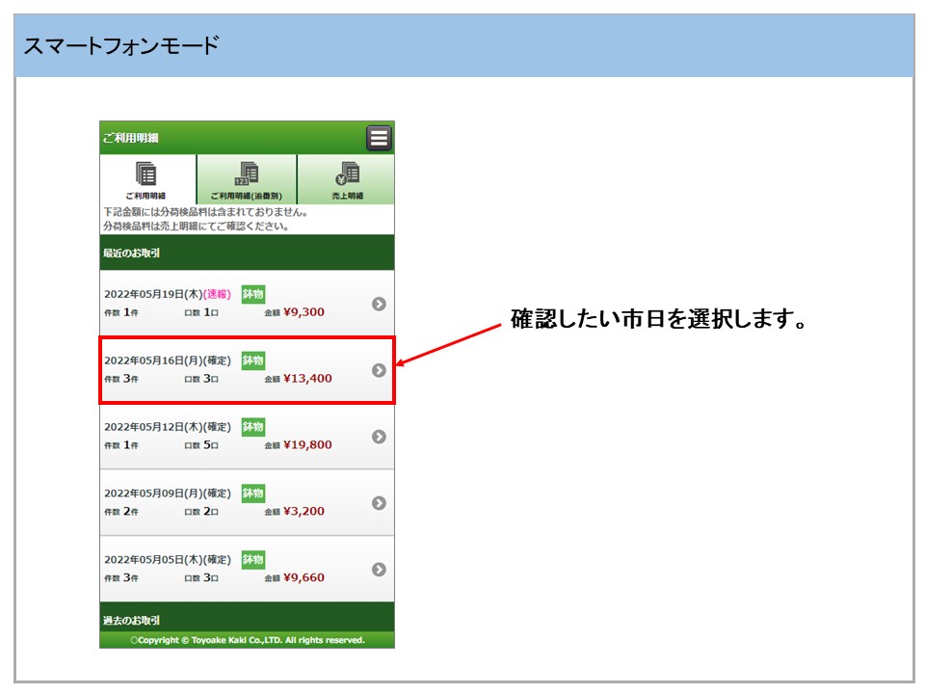This screenshot has height=694, width=925.
Task: Click the ¥9,300 amount in first row
Action: 304,312
